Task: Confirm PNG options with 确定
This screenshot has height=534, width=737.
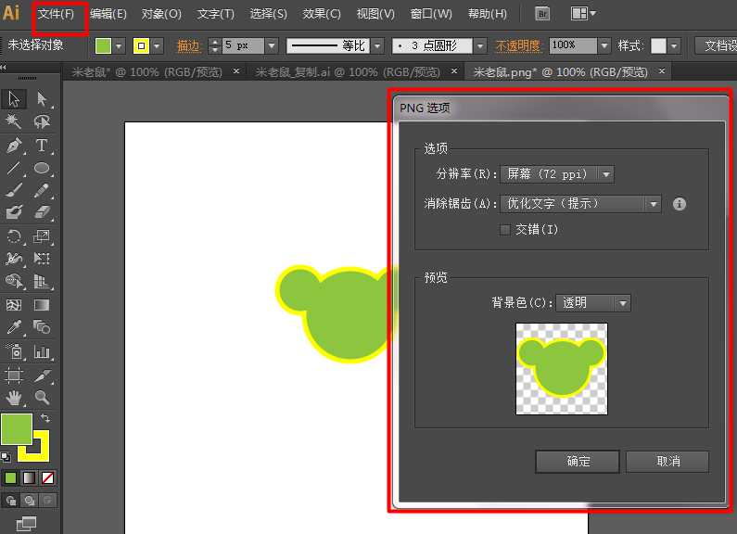Action: pyautogui.click(x=578, y=462)
